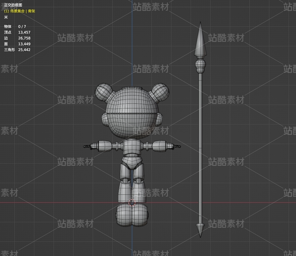This screenshot has height=256, width=296.
Task: Click the 面 13,449 statistic
Action: [17, 44]
